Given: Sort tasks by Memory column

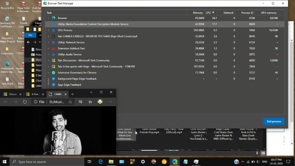Looking at the screenshot, I should [198, 13].
